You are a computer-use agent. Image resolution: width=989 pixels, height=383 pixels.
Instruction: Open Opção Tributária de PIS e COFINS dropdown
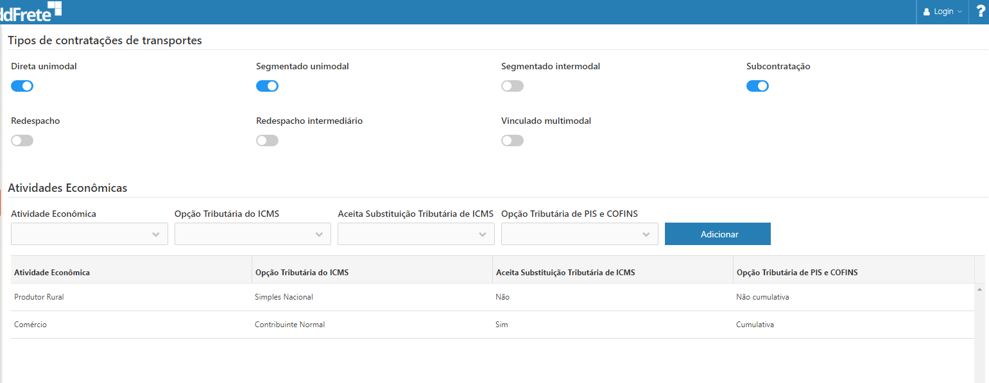[580, 234]
